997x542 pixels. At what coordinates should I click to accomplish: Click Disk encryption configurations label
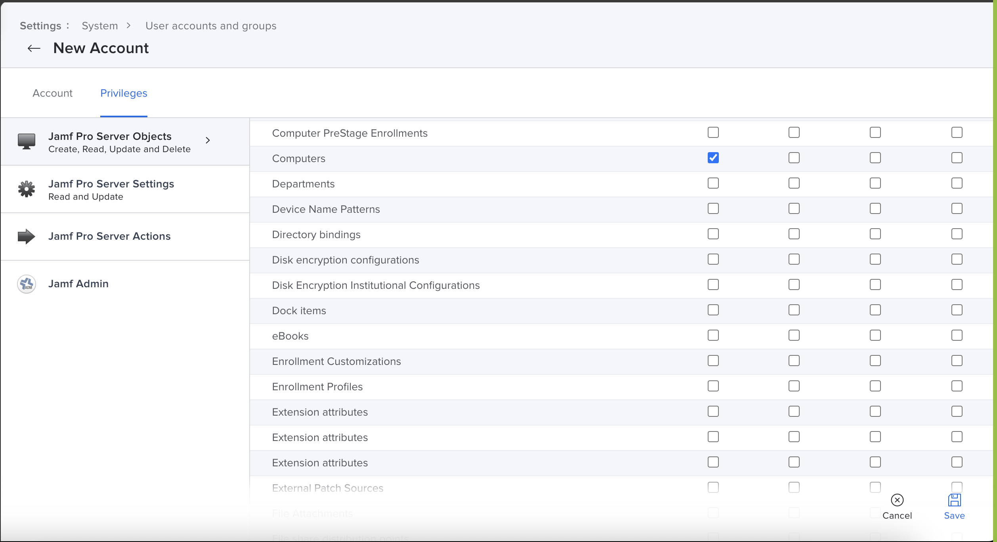tap(346, 260)
